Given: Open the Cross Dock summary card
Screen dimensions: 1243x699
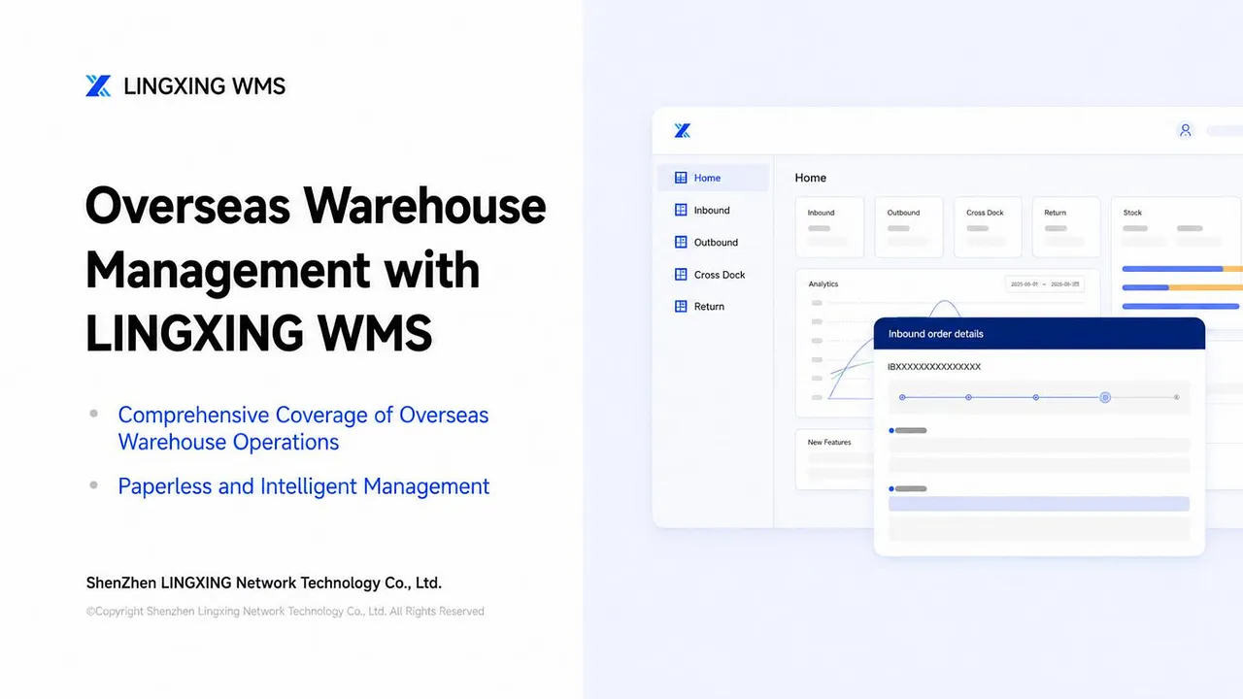Looking at the screenshot, I should 988,227.
